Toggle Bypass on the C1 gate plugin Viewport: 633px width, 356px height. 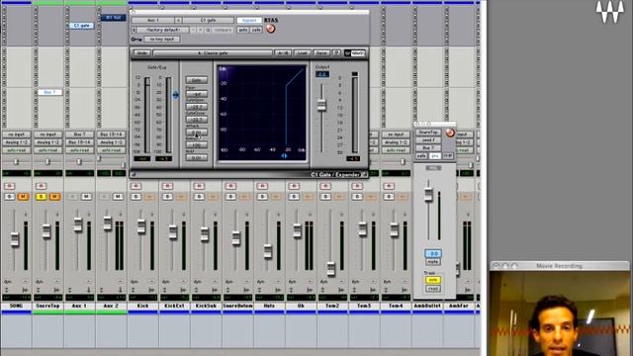(x=248, y=20)
